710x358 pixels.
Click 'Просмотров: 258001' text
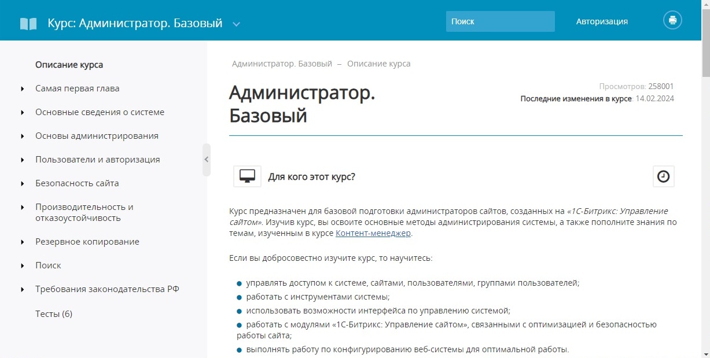[x=637, y=87]
